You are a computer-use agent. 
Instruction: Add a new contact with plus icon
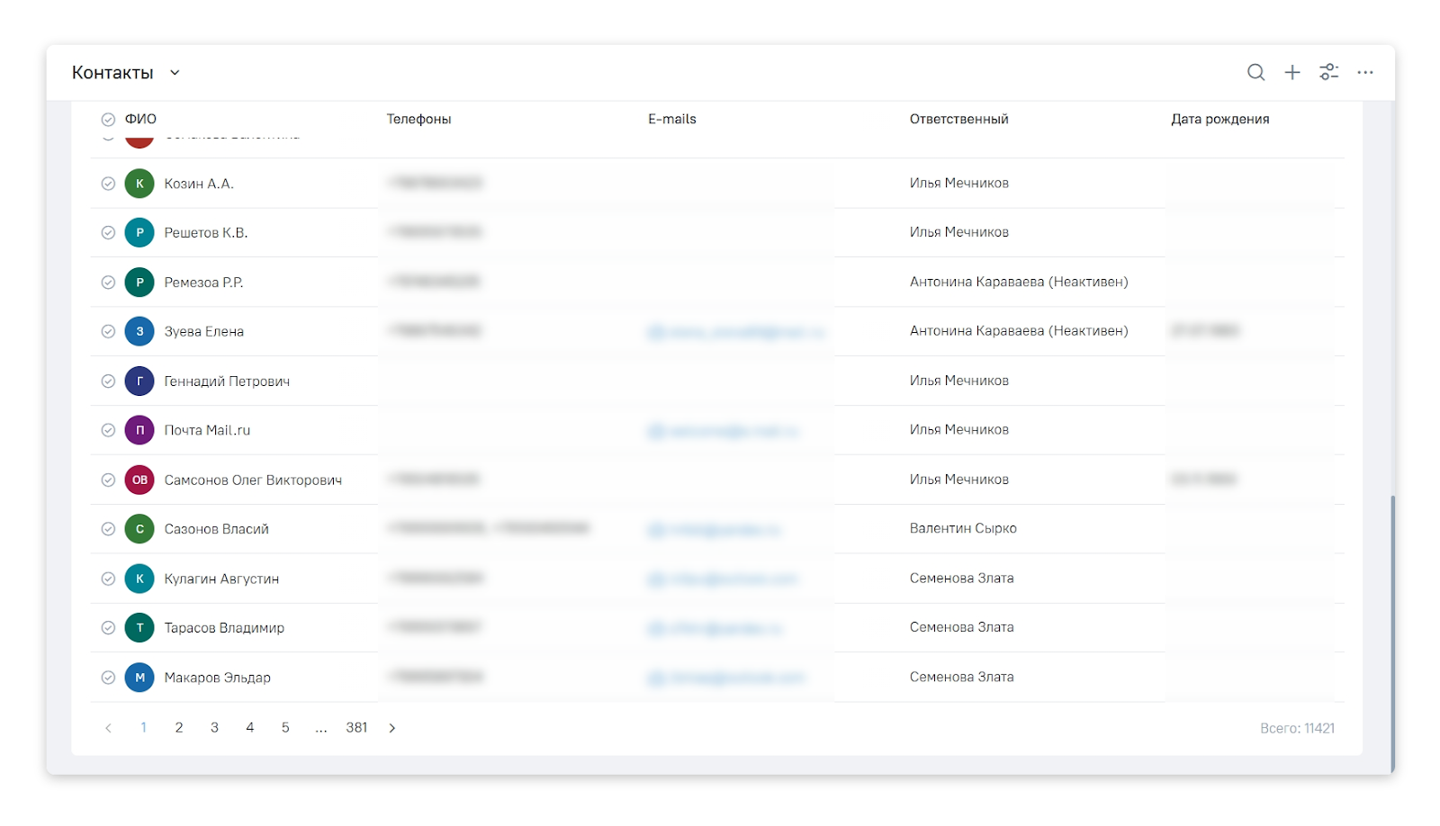point(1291,73)
